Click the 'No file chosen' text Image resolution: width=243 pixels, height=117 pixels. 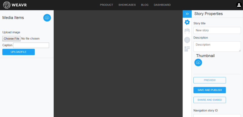[30, 38]
